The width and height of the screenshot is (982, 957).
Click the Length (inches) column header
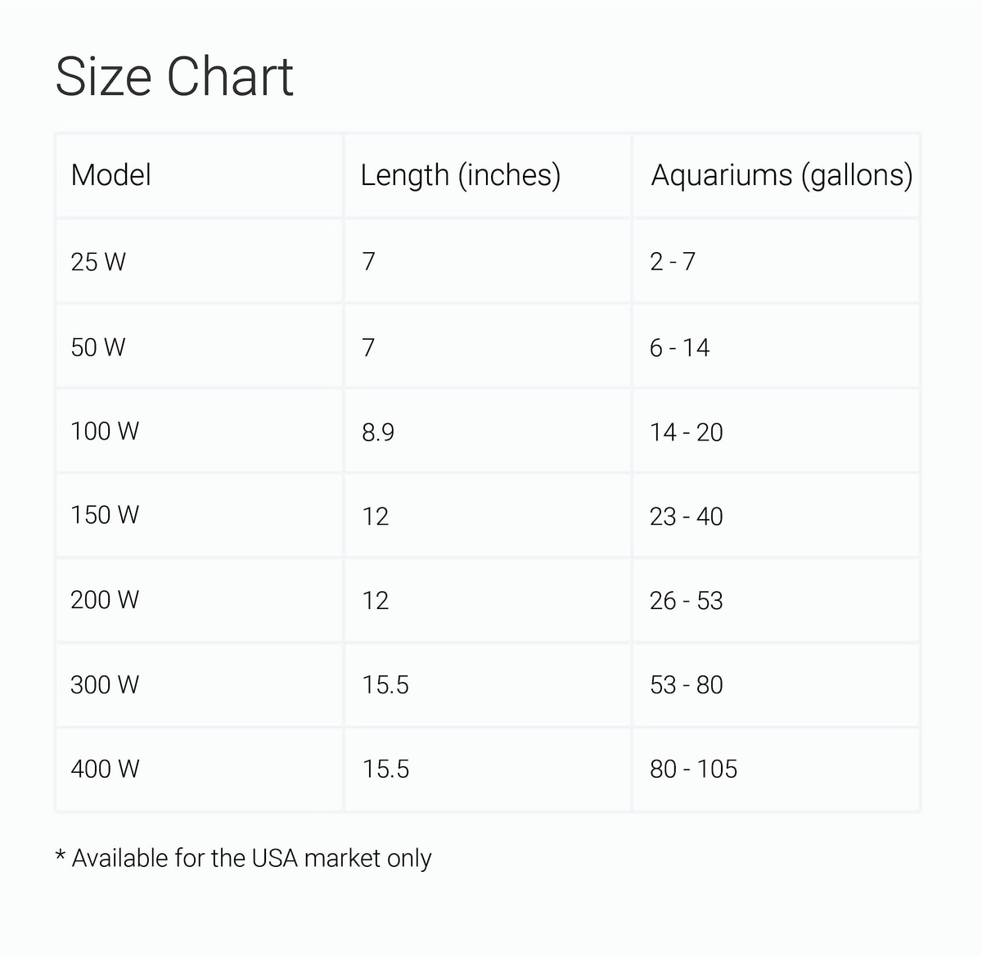460,175
